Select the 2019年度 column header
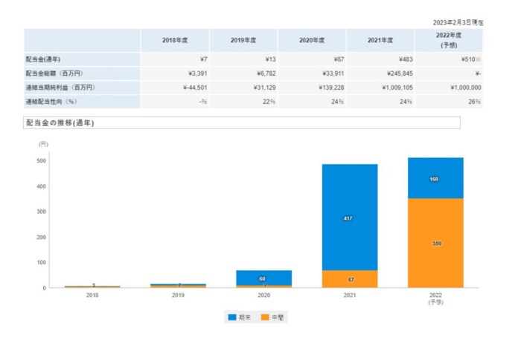The height and width of the screenshot is (337, 521). 243,40
